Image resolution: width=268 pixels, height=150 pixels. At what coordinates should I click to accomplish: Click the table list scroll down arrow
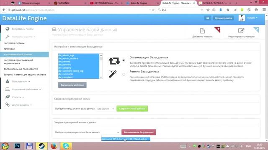(101, 77)
